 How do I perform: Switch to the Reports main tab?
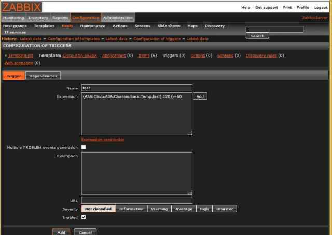(60, 18)
